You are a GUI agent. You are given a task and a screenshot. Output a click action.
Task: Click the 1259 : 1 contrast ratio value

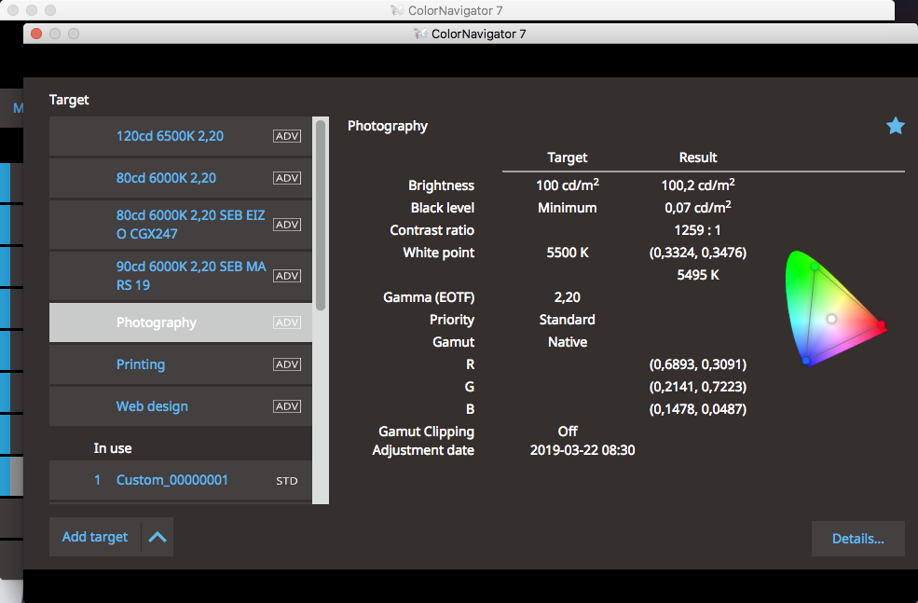tap(697, 230)
